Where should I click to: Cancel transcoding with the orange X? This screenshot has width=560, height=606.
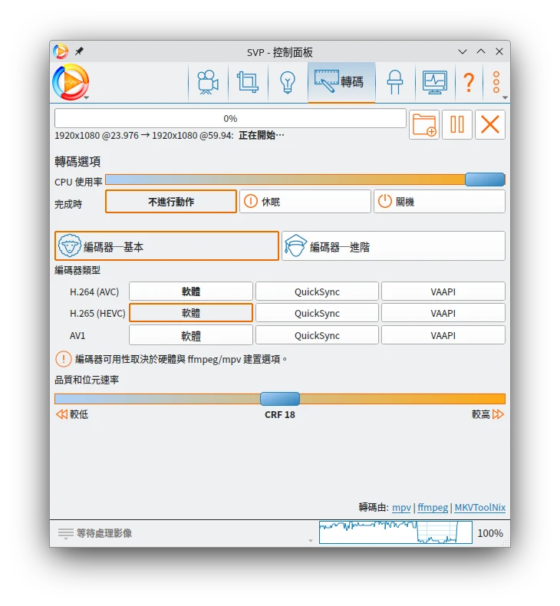click(490, 124)
